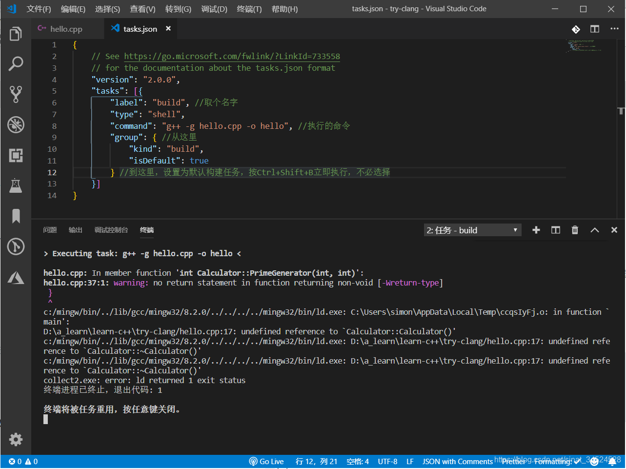Split the editor to the right
626x469 pixels.
[595, 29]
